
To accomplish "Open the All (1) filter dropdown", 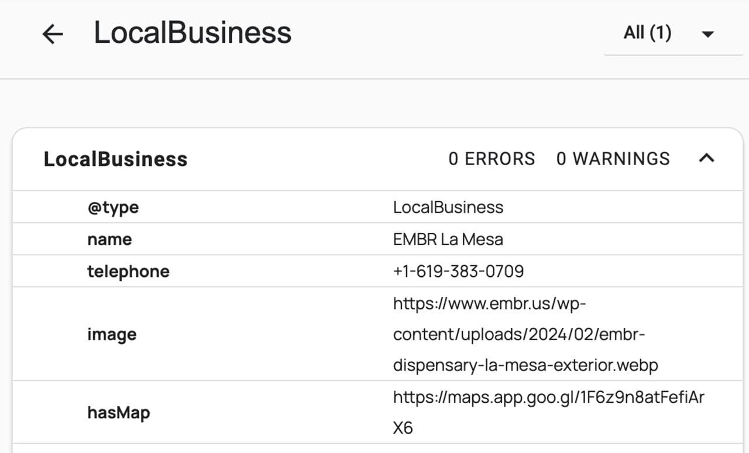I will click(648, 33).
